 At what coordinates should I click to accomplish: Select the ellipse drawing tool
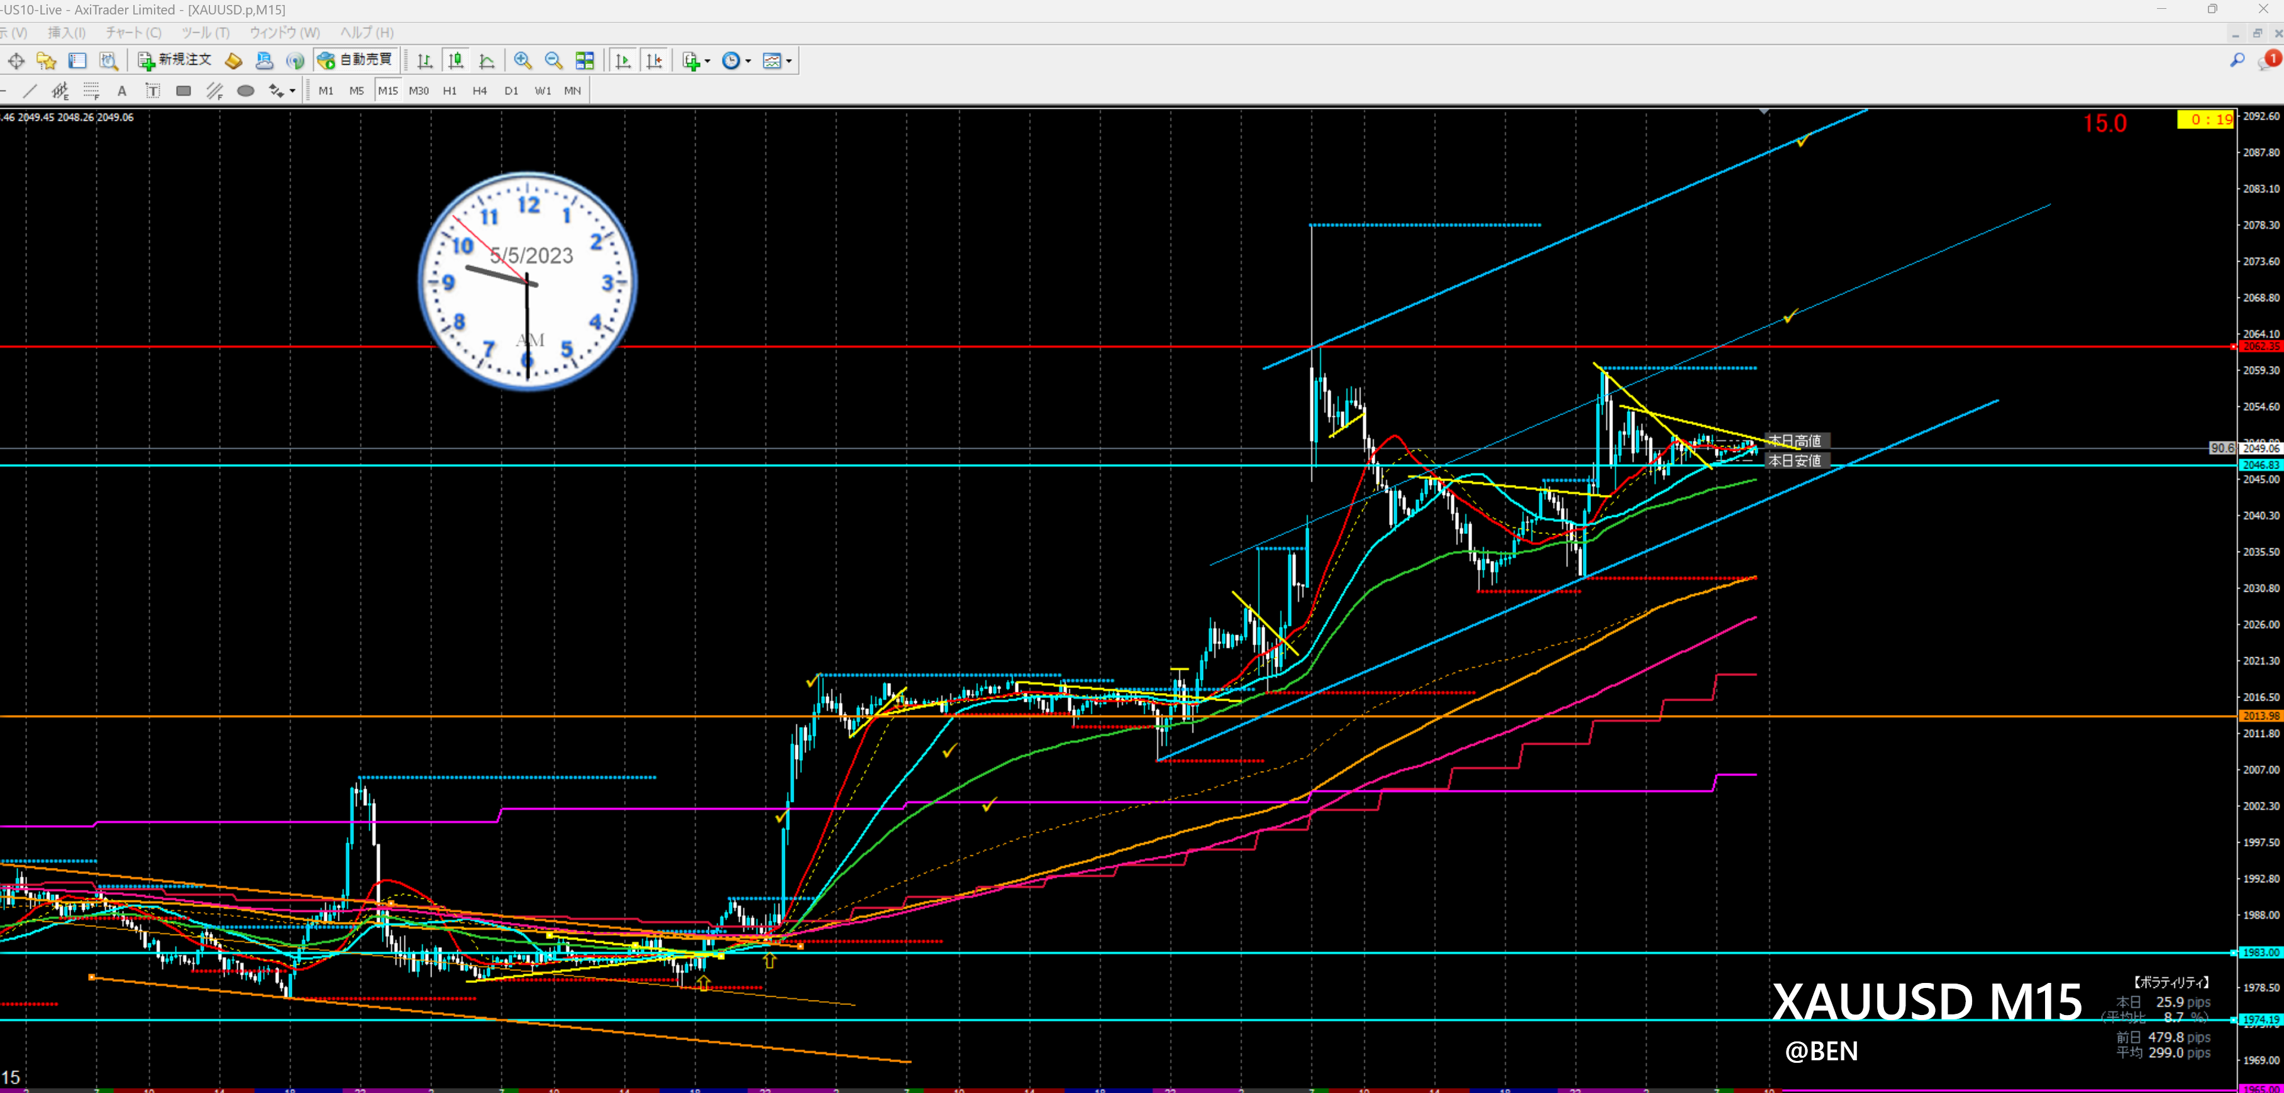pyautogui.click(x=246, y=91)
